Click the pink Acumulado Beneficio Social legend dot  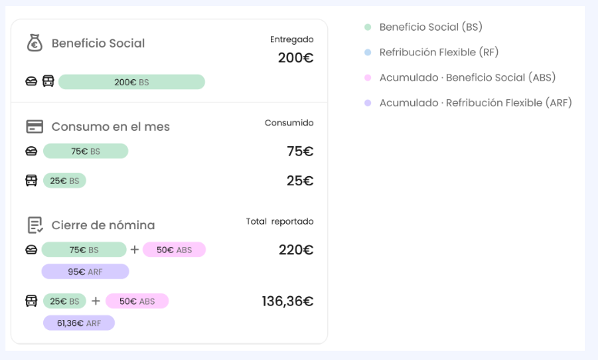[x=368, y=78]
